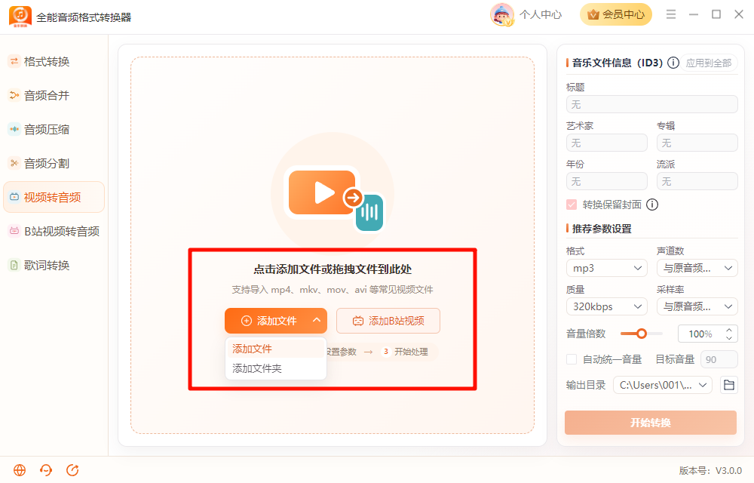This screenshot has width=754, height=483.
Task: Click the 艺术家 input field
Action: click(606, 143)
